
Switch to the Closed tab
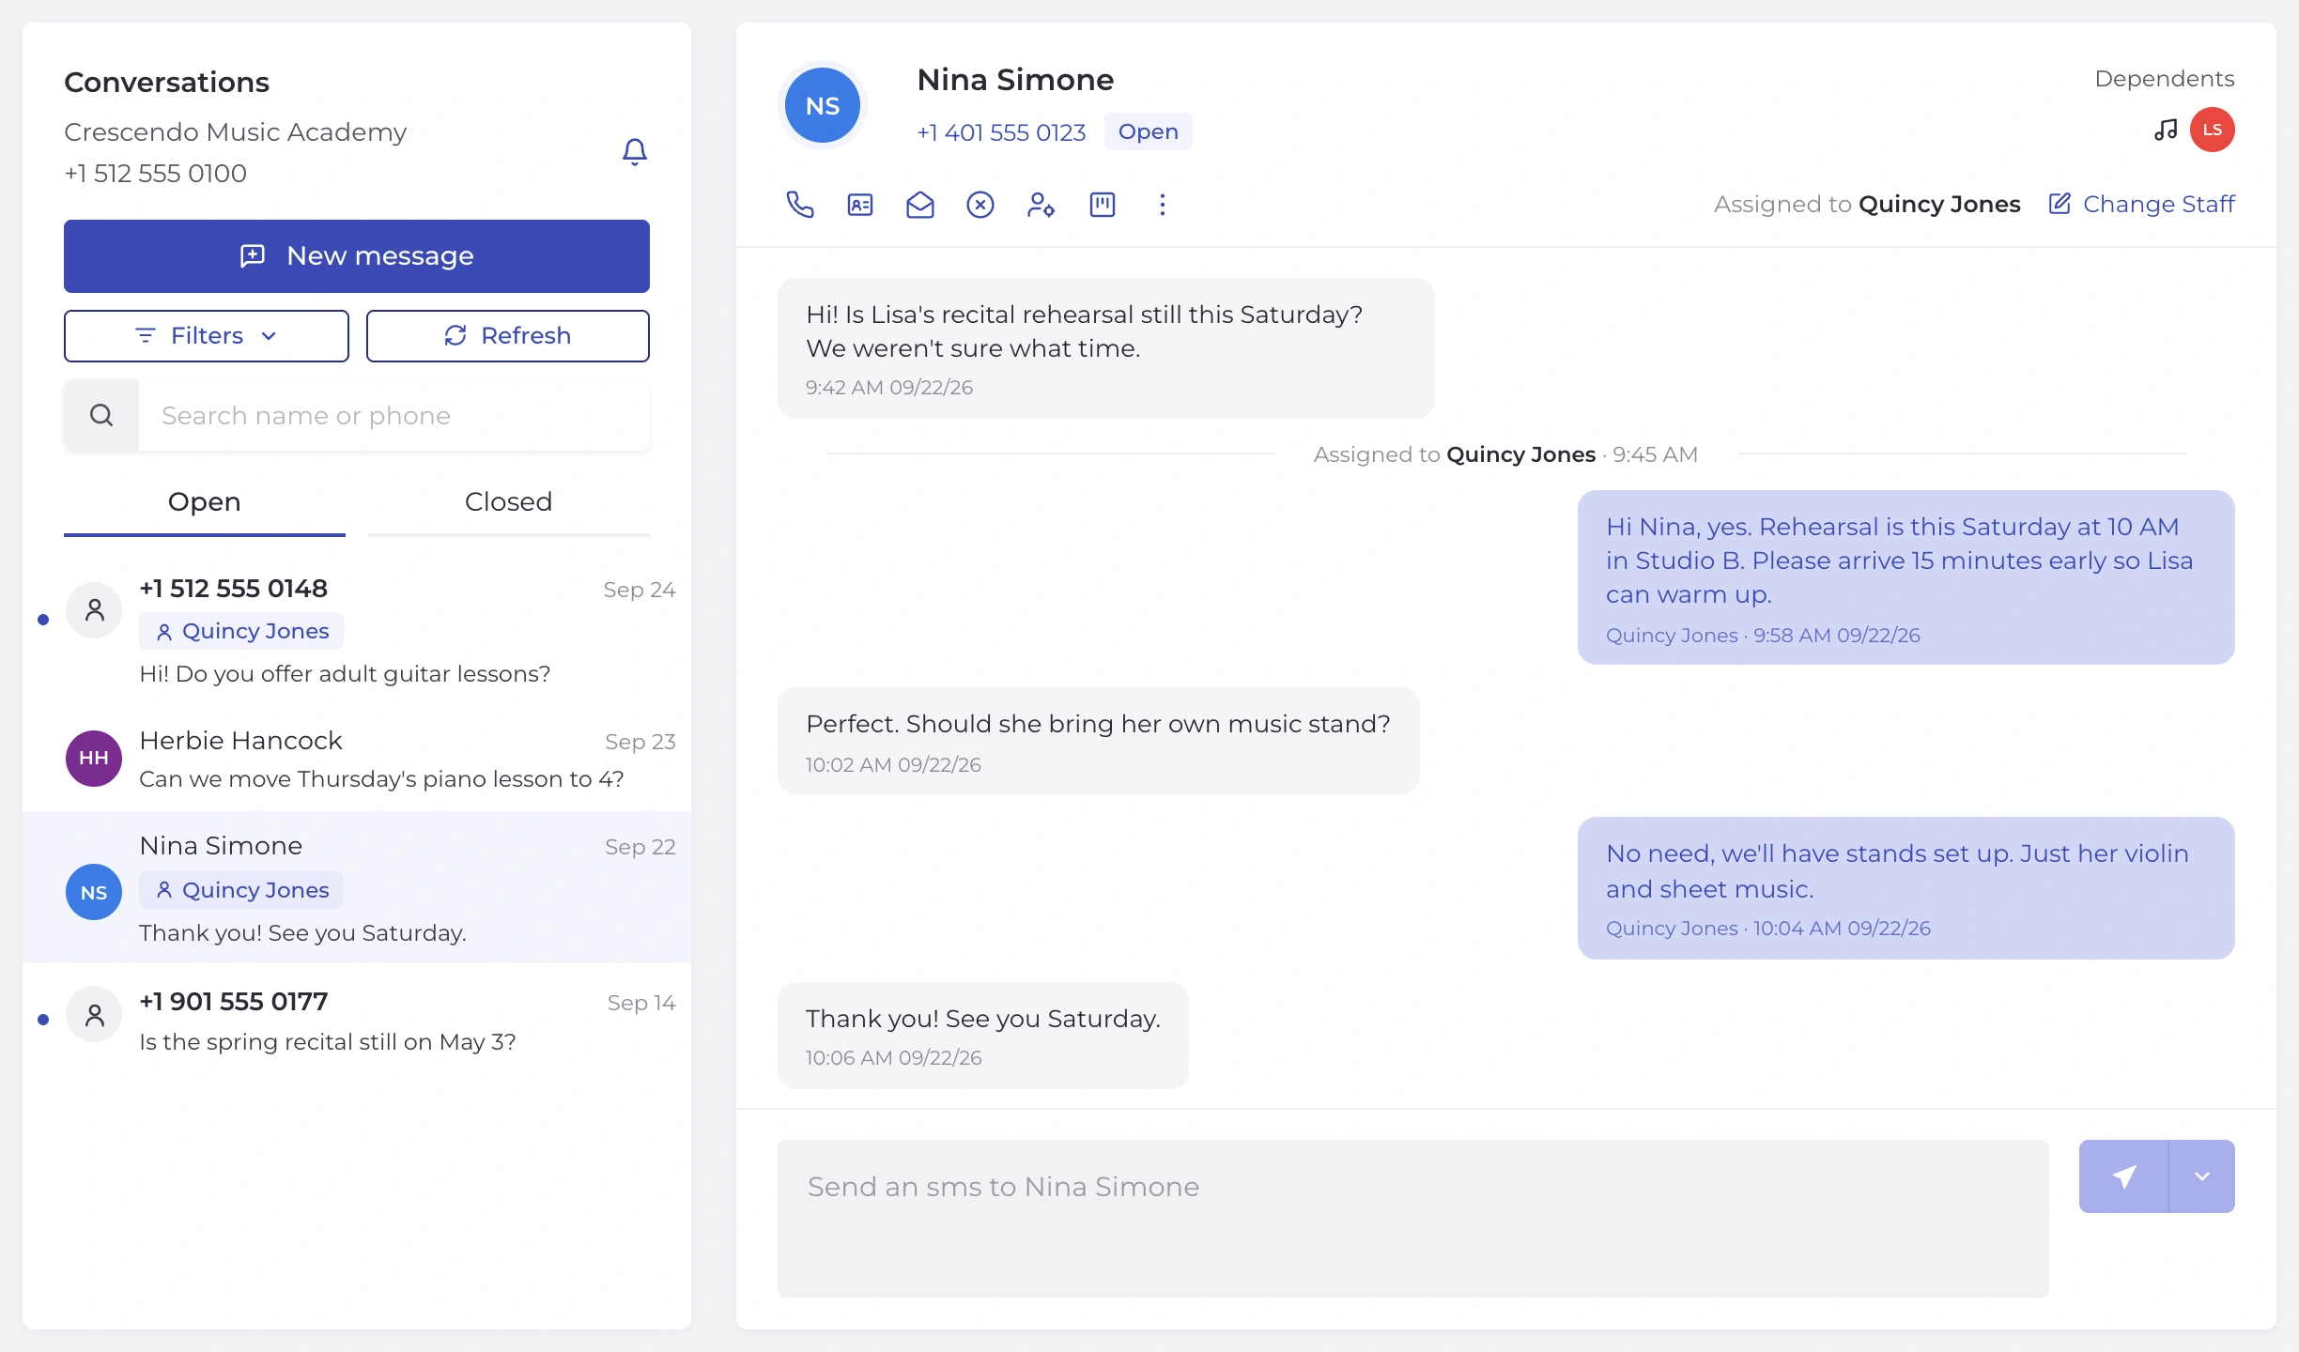pyautogui.click(x=509, y=503)
